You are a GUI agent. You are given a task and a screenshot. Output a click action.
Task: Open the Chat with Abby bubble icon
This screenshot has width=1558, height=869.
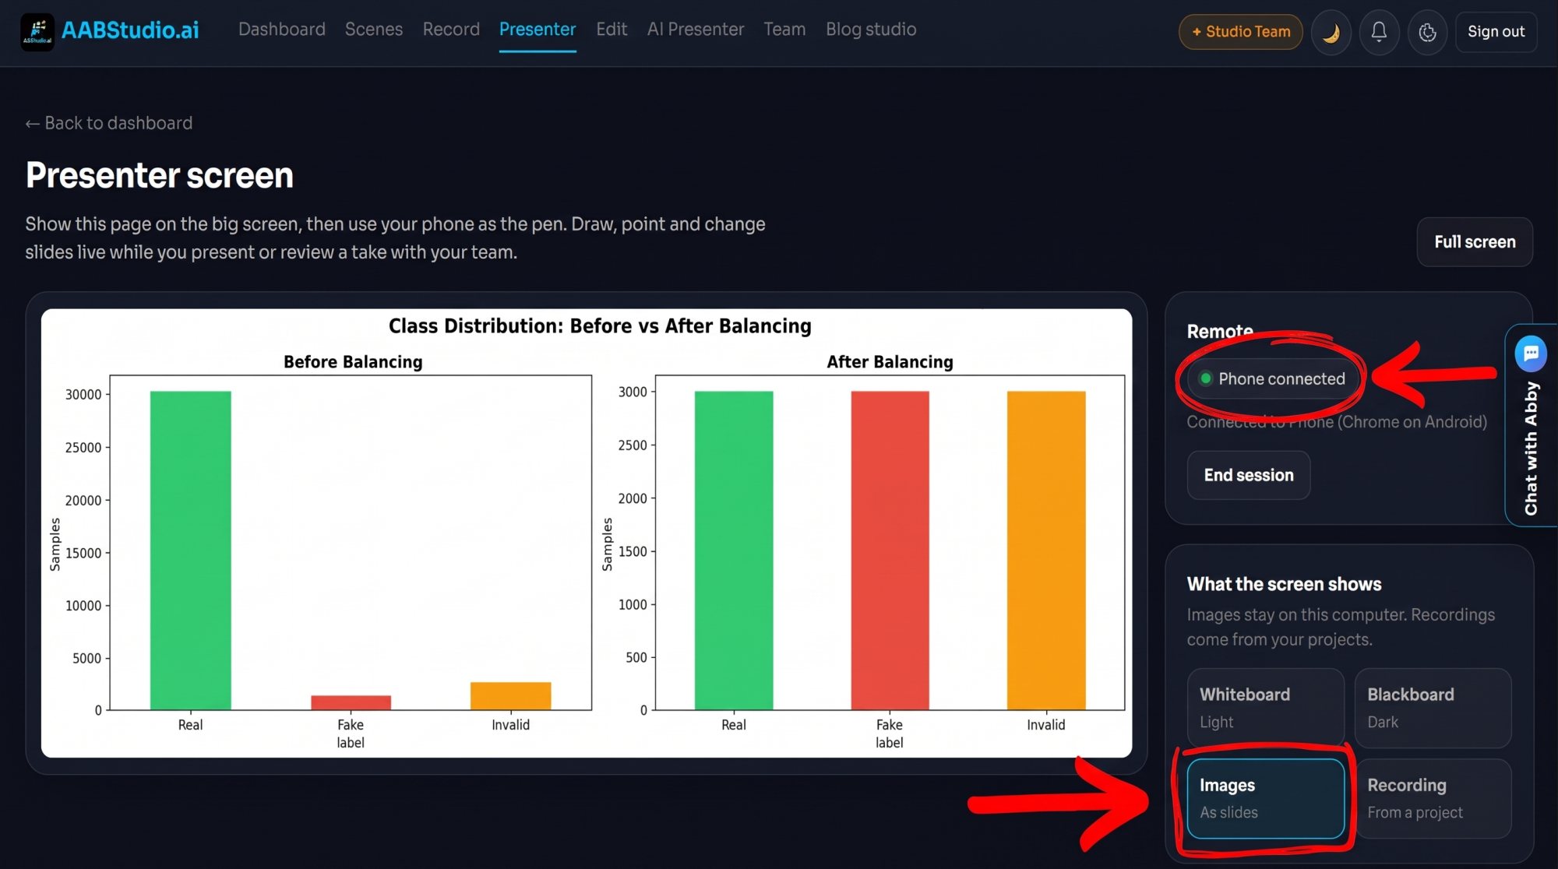pyautogui.click(x=1531, y=354)
